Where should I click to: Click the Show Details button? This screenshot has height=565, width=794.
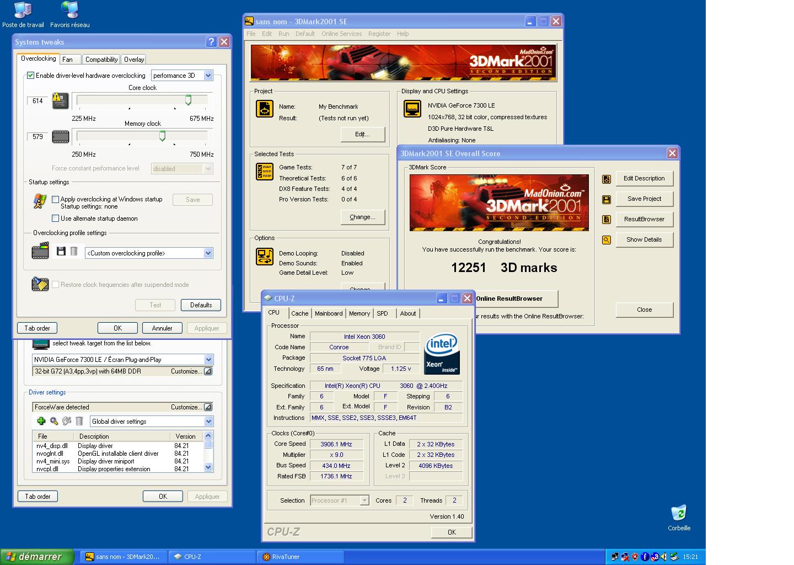point(644,239)
